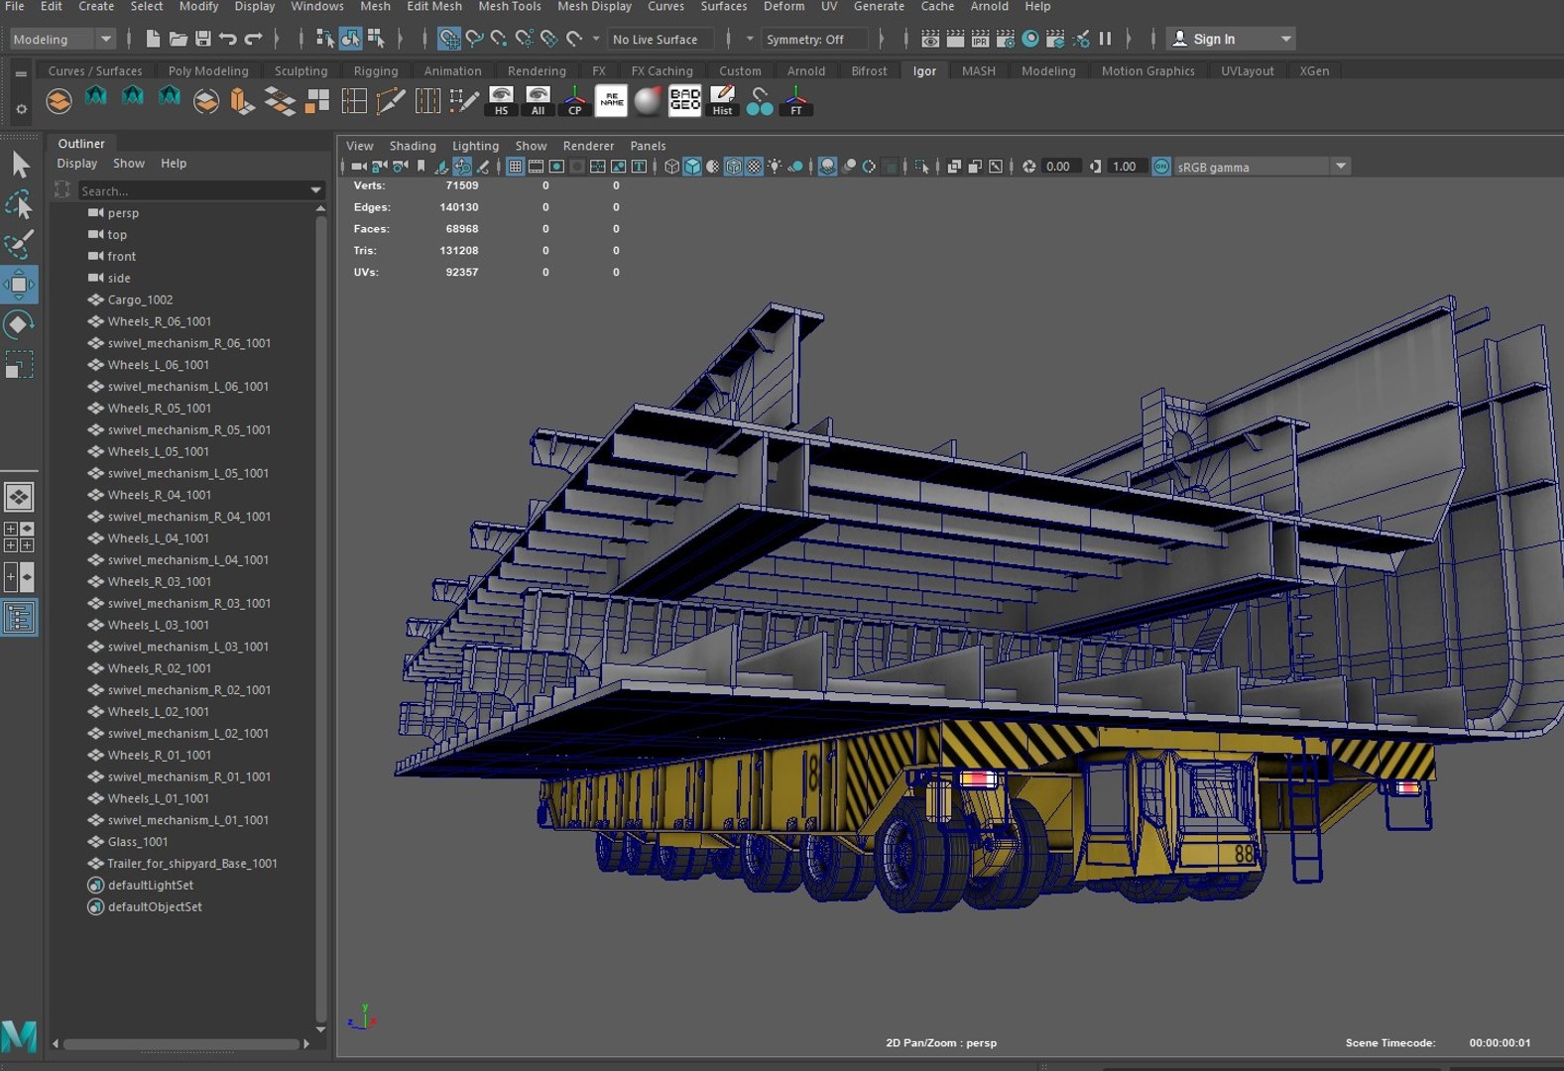Open a scene with the folder icon
Screen dimensions: 1564x1071
pos(178,39)
